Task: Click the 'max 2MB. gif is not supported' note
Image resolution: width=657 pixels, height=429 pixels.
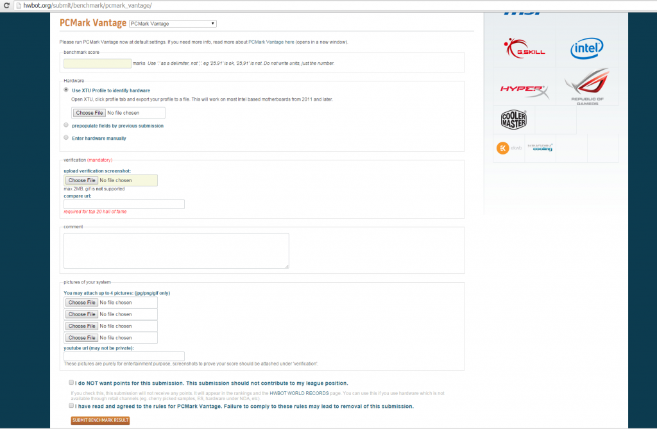Action: pyautogui.click(x=94, y=189)
